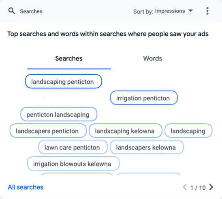Pick the landscapers penticton chip
Viewport: 222px width, 199px height.
click(48, 131)
